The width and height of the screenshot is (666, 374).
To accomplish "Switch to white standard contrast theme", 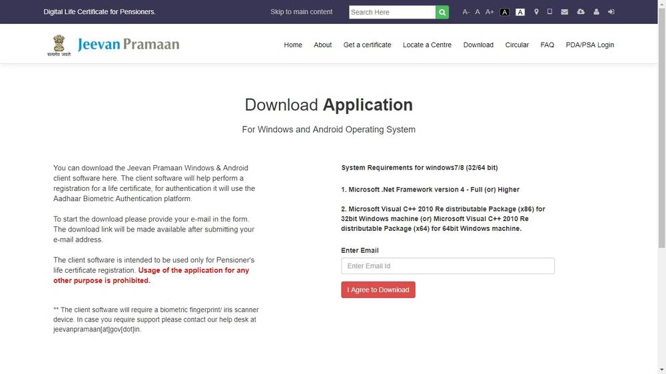I will (520, 12).
